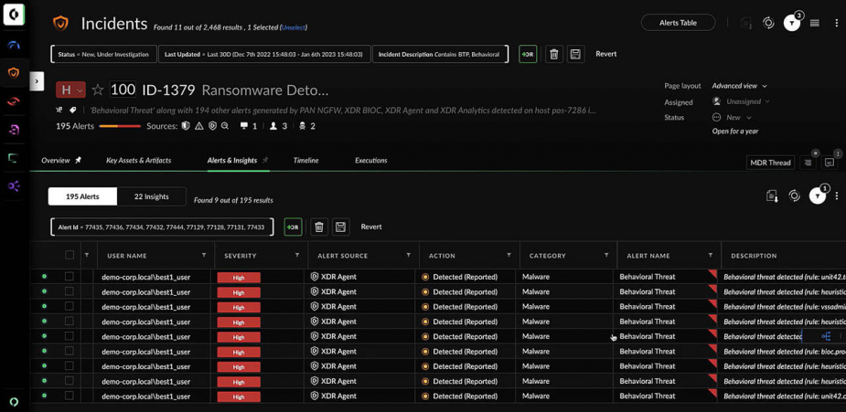This screenshot has height=412, width=846.
Task: Add OR condition to incidents filter
Action: coord(528,54)
